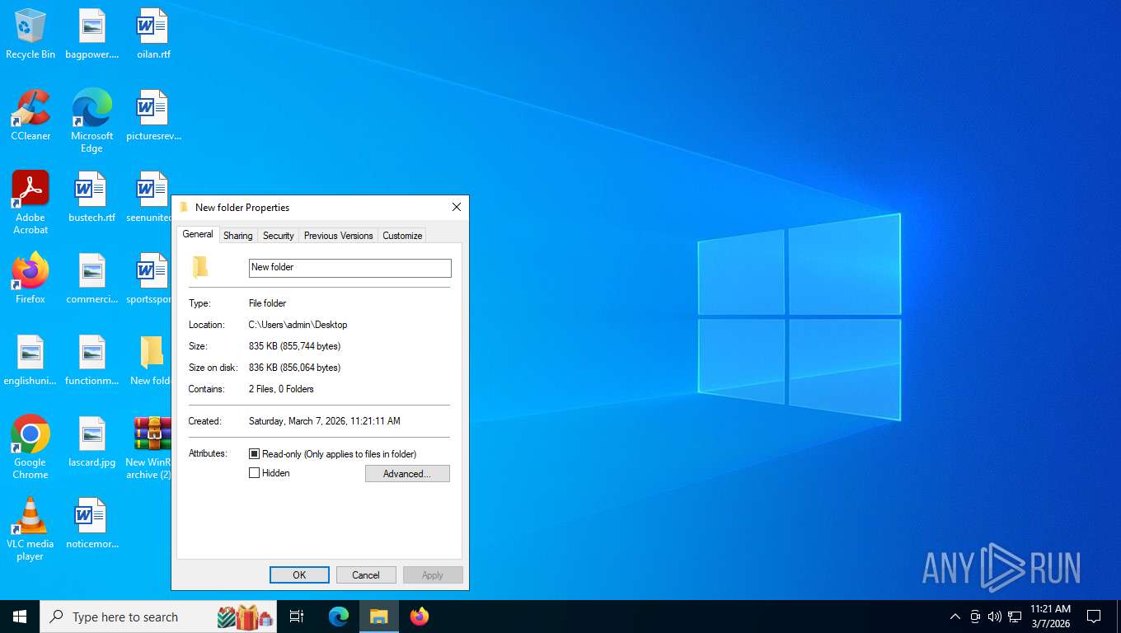Select the functionm image file icon
This screenshot has height=633, width=1121.
pyautogui.click(x=92, y=361)
